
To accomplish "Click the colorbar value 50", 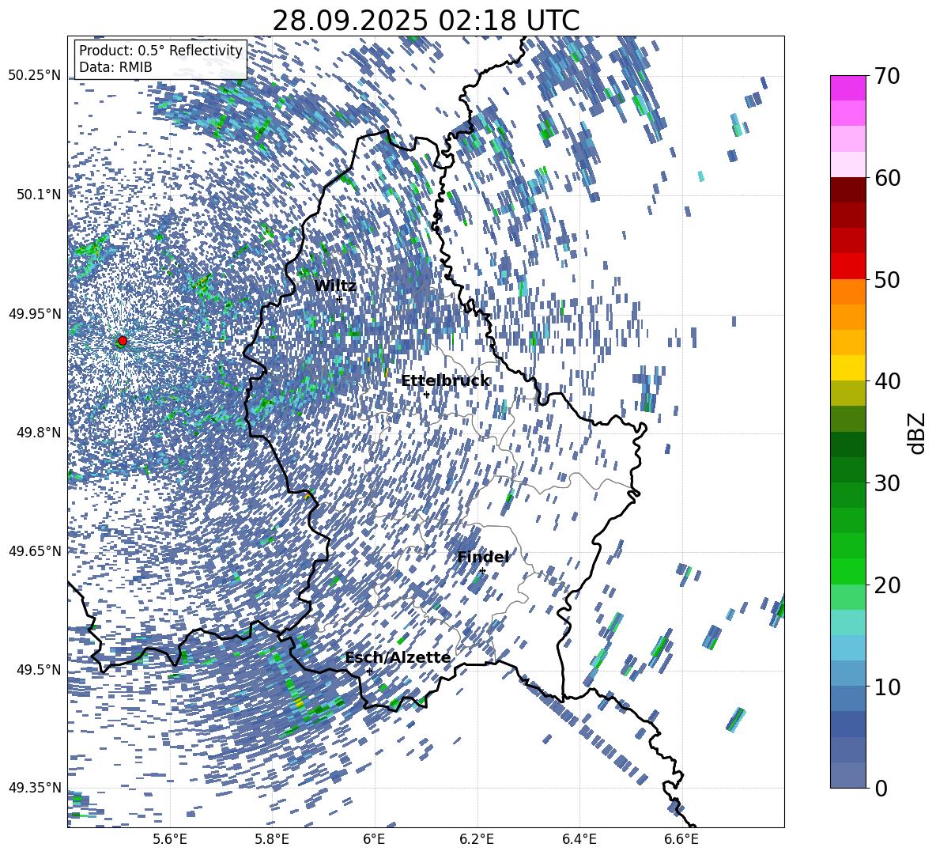I will point(887,279).
